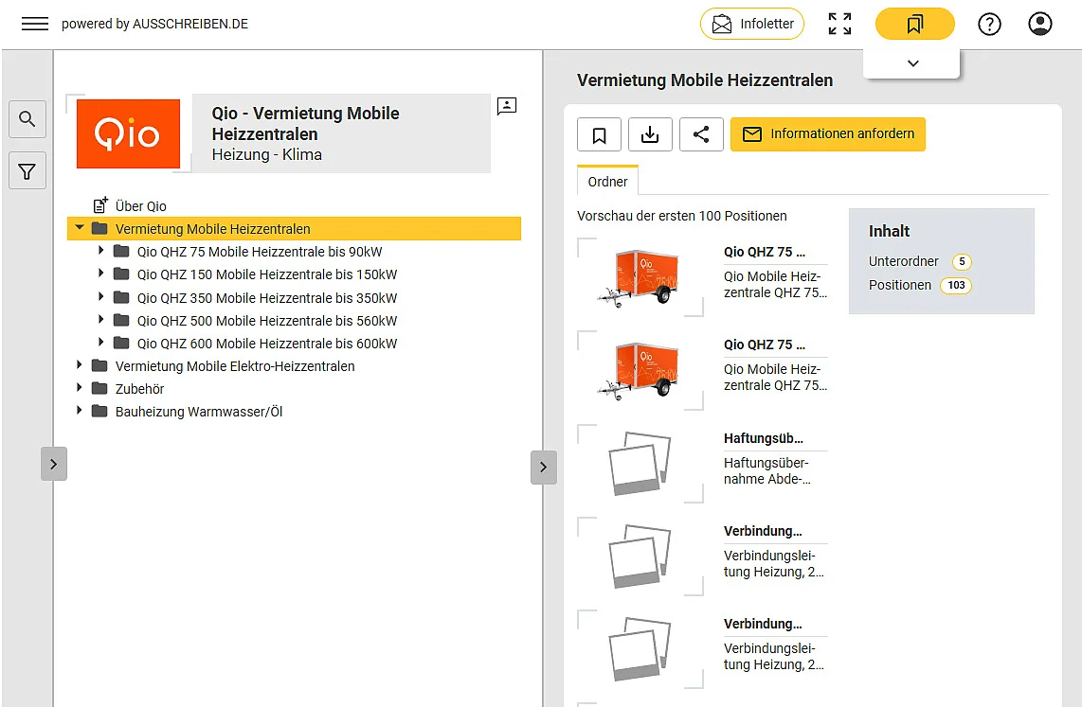Select Qio QHZ 600 Mobile Heizzentrale bis 600kW
The image size is (1082, 707).
(267, 344)
